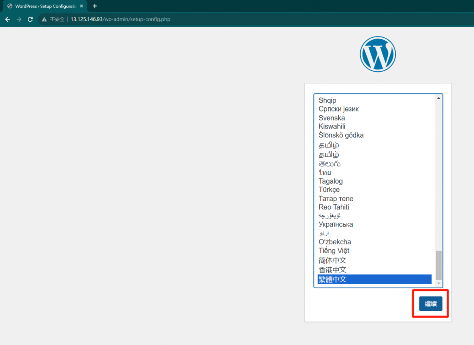Click the WordPress logo
Viewport: 474px width, 345px height.
pos(378,54)
